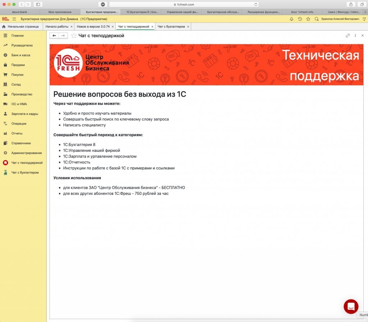This screenshot has height=322, width=368.
Task: Click the Зарплата и кадры person icon
Action: [5, 114]
